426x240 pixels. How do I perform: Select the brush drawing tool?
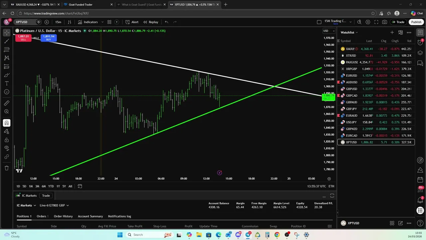pyautogui.click(x=7, y=75)
